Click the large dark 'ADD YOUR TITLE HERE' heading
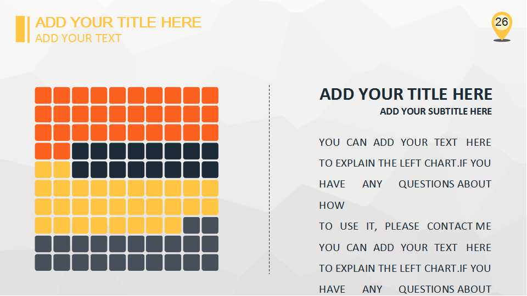 pyautogui.click(x=406, y=94)
